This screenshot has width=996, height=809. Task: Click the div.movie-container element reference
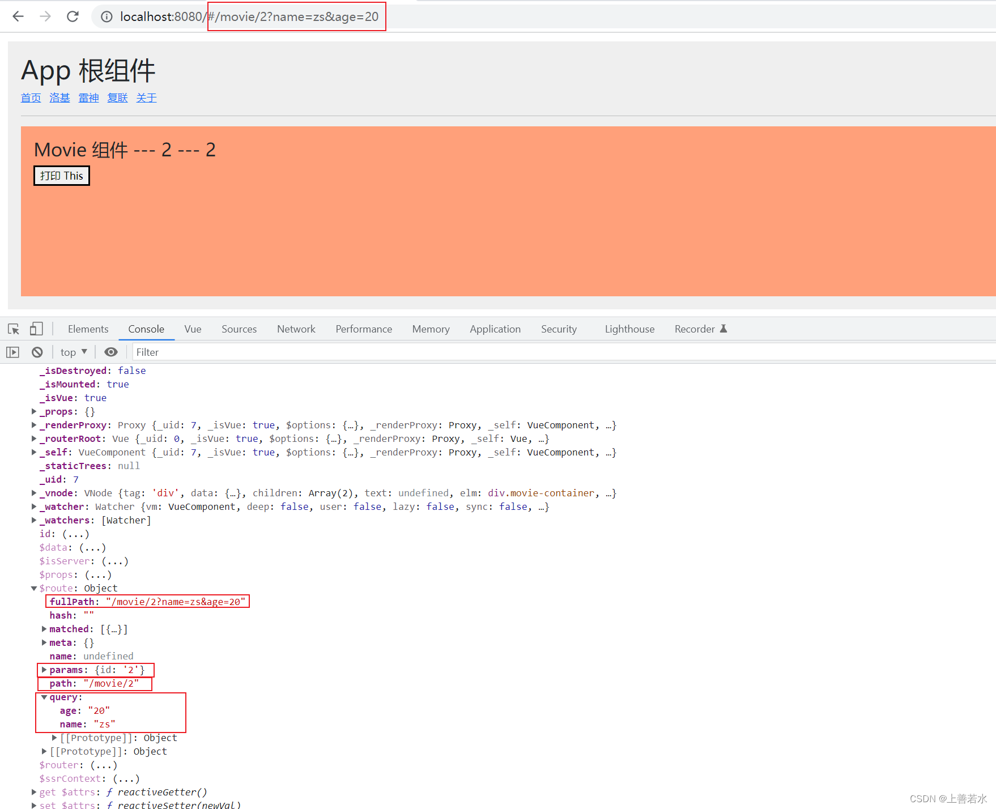[x=540, y=493]
